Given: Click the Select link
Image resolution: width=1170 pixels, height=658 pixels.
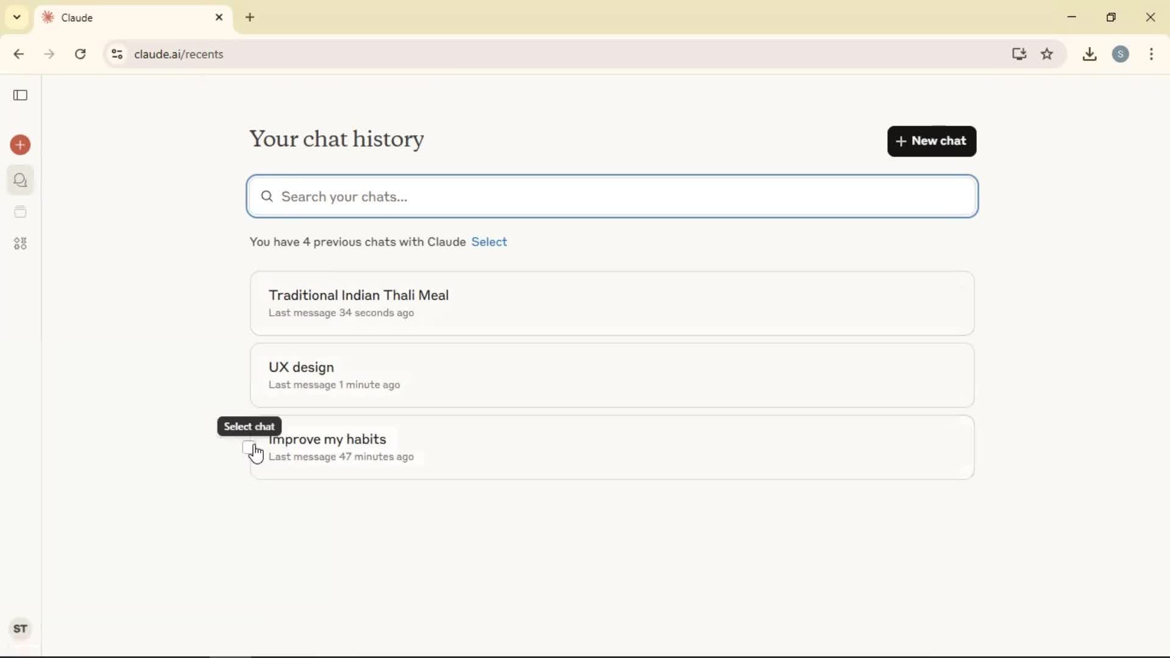Looking at the screenshot, I should [x=489, y=242].
